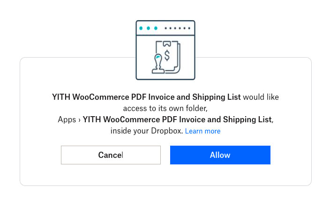Screen dimensions: 330x200
Task: Click the Apps breadcrumb text
Action: coord(67,119)
